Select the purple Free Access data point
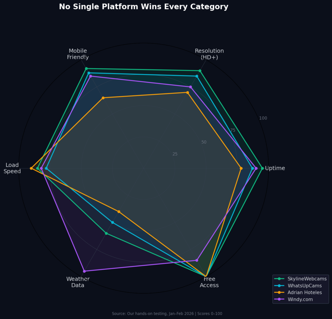Screen dimensions: 332x319 (x=196, y=260)
